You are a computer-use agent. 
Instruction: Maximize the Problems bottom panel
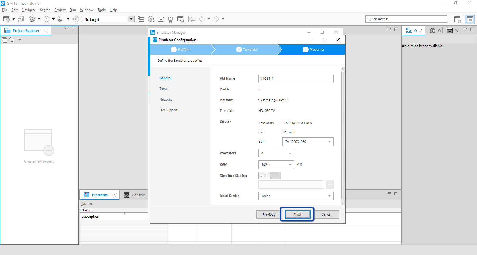click(396, 194)
